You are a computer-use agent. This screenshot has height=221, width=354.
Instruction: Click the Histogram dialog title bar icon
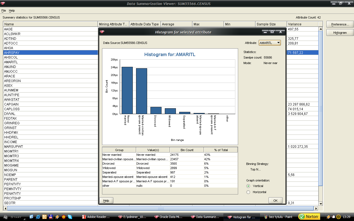[102, 32]
